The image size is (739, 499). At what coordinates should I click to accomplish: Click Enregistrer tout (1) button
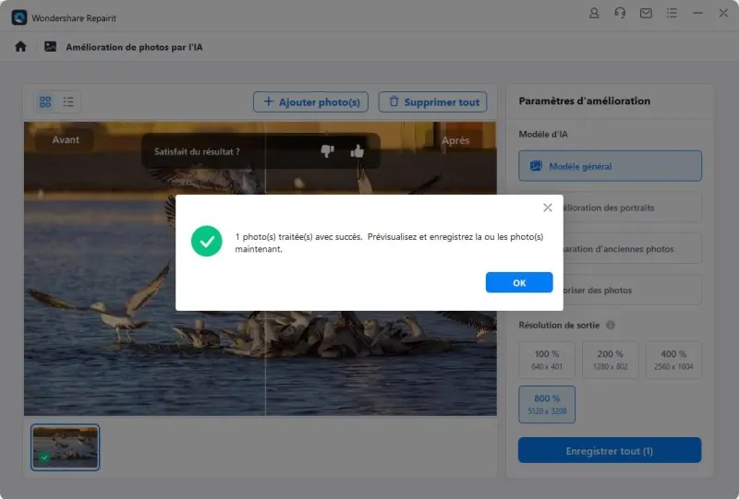tap(610, 451)
